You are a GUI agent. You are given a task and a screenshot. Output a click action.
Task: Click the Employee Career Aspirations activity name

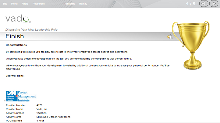[x=53, y=117]
